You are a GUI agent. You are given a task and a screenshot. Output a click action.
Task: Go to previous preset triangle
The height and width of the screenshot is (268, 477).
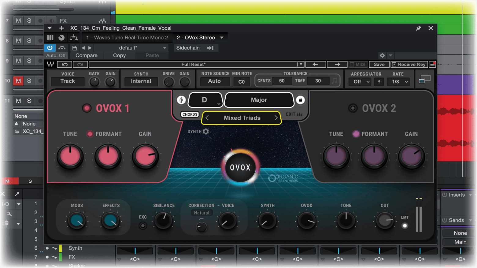tap(83, 48)
